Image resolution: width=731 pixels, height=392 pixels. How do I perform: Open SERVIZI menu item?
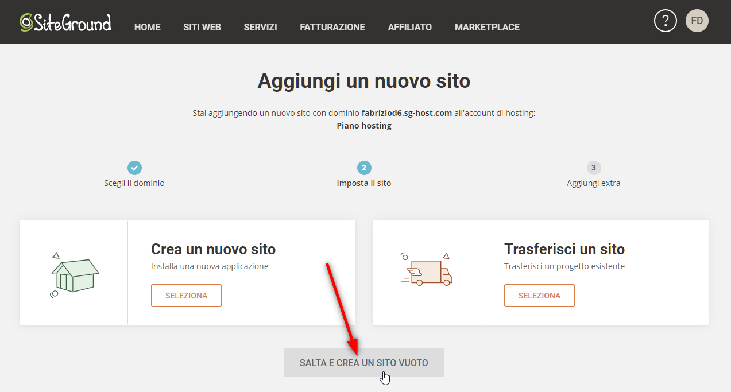260,27
